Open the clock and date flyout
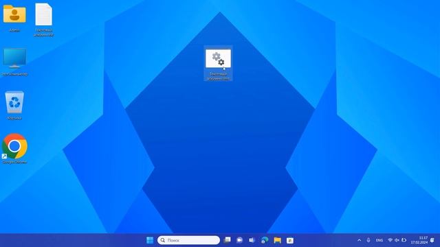440x247 pixels. click(419, 240)
